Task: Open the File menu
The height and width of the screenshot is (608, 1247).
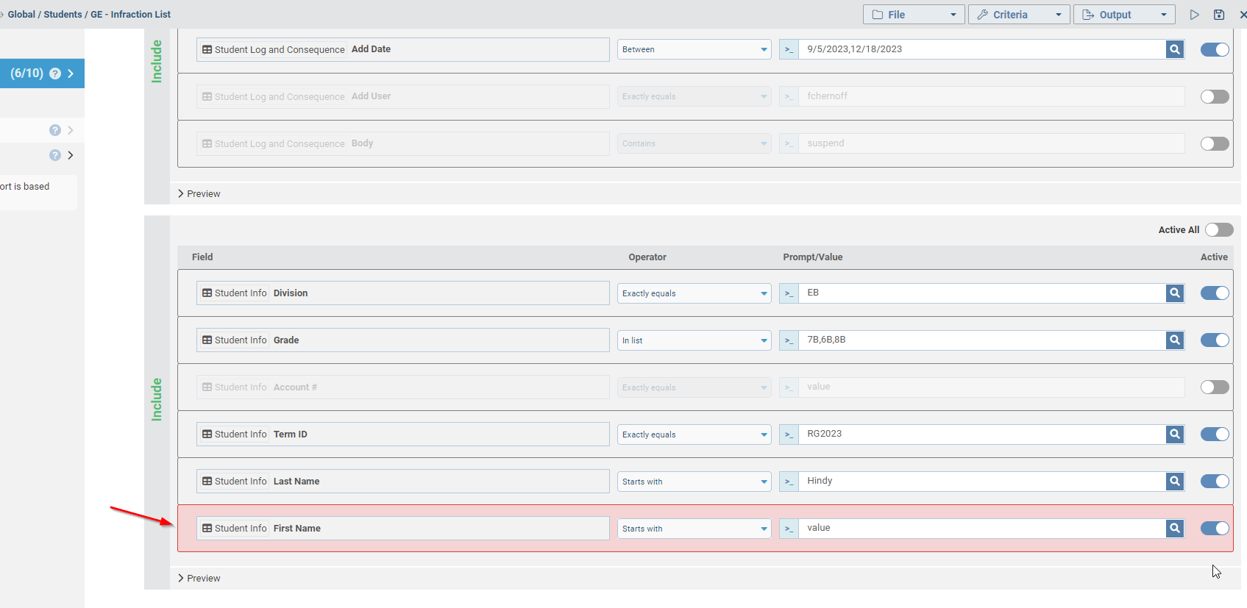Action: [x=914, y=15]
